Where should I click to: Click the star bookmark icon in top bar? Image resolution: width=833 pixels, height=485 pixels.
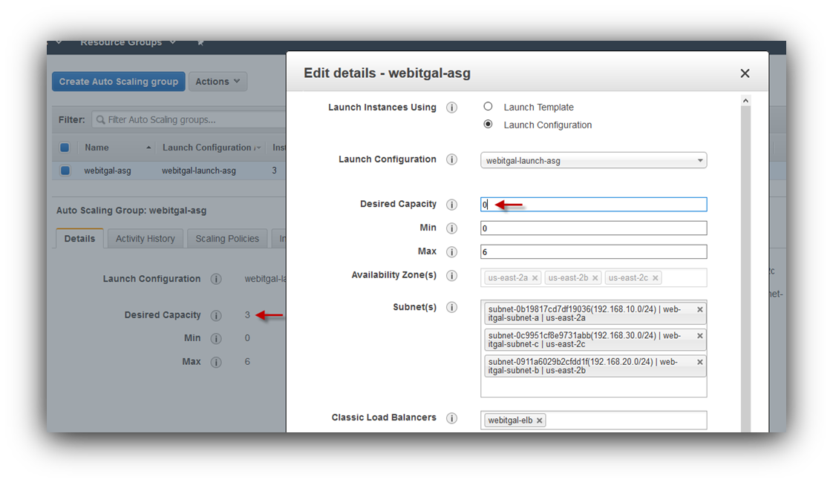[x=200, y=42]
